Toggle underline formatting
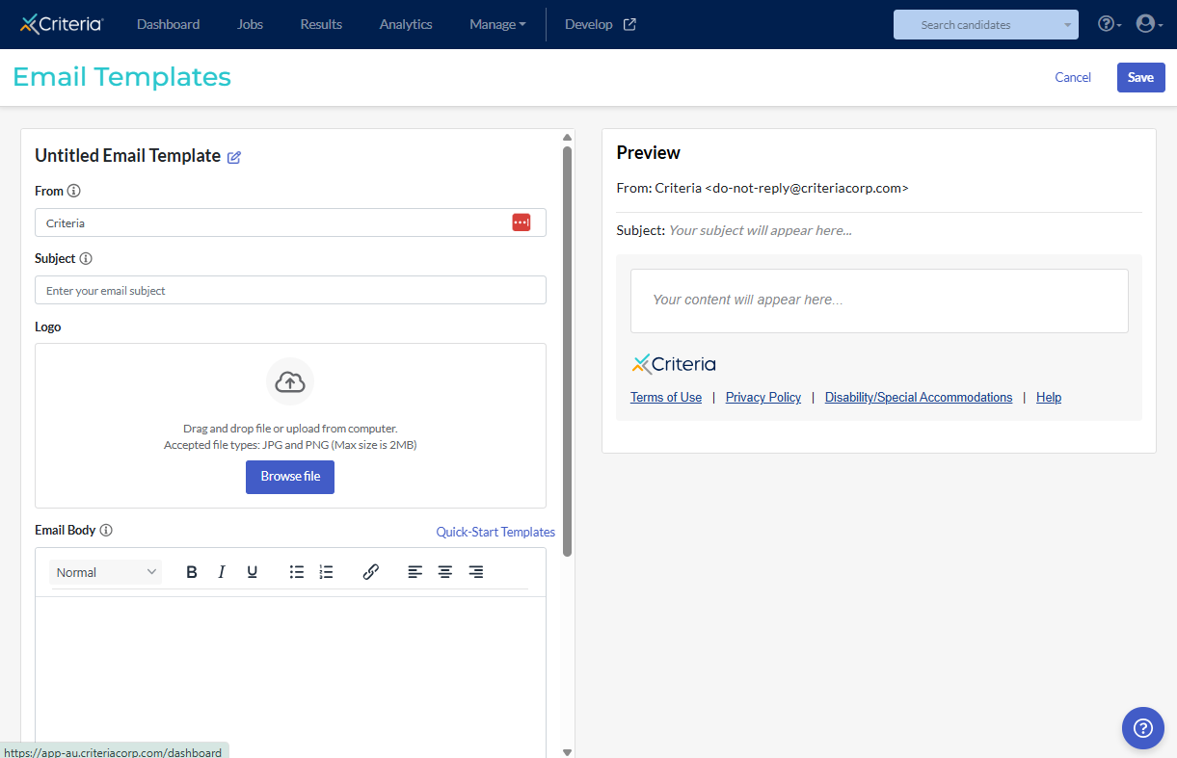 (x=253, y=572)
